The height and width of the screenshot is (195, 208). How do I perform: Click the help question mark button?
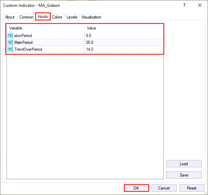pos(184,5)
